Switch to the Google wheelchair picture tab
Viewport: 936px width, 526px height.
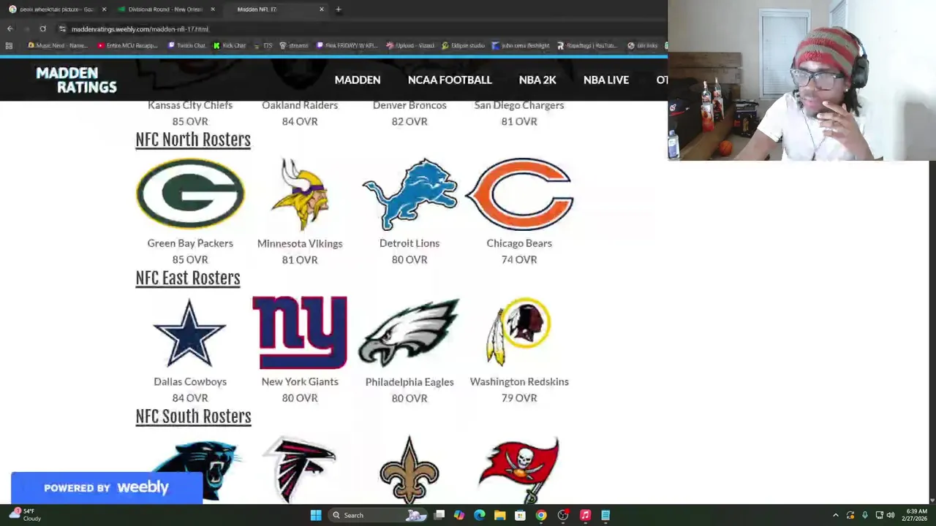(57, 9)
